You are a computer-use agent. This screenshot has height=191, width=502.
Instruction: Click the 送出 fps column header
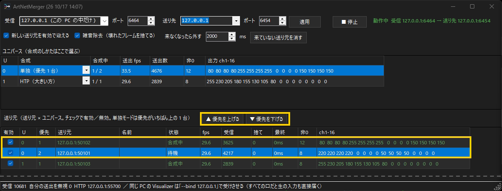point(135,60)
